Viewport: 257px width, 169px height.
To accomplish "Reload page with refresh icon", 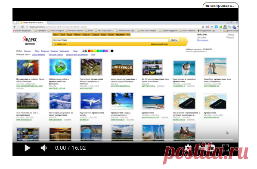I will coord(22,27).
